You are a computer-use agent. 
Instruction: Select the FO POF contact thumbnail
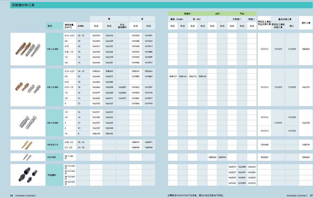click(x=28, y=157)
